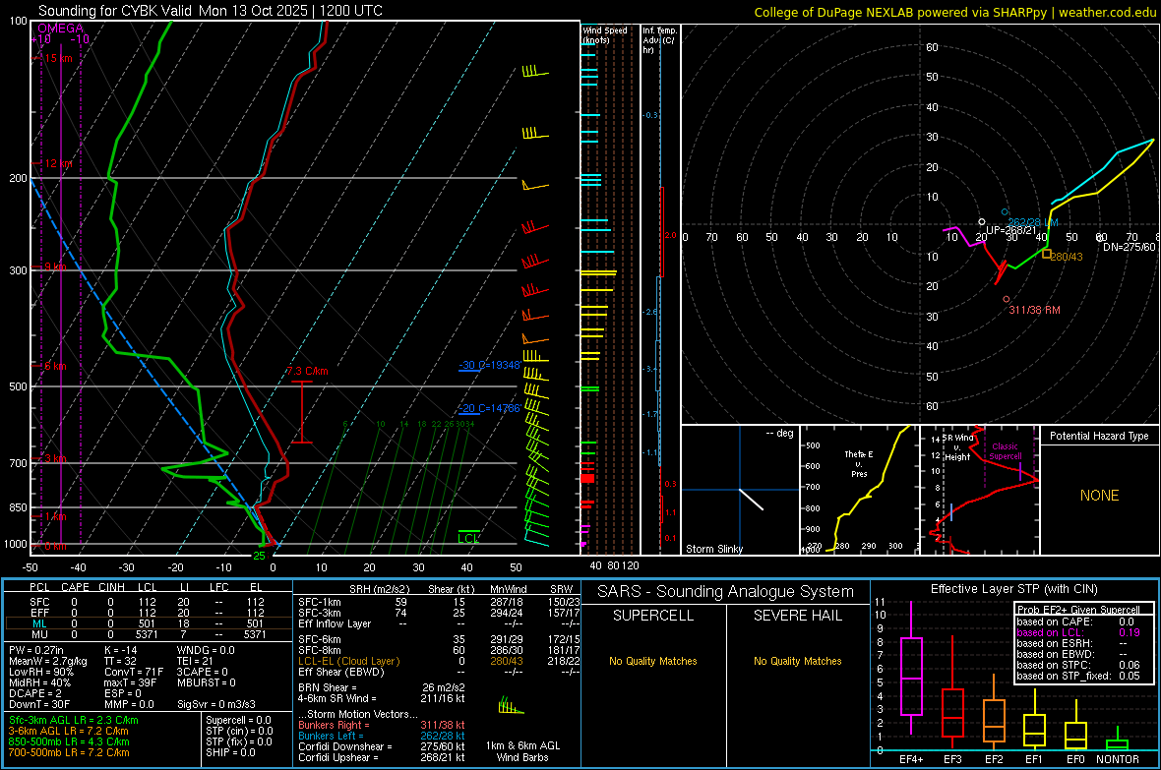Click the ConvT = 71F value
Screen dimensions: 1161x770
[x=134, y=672]
